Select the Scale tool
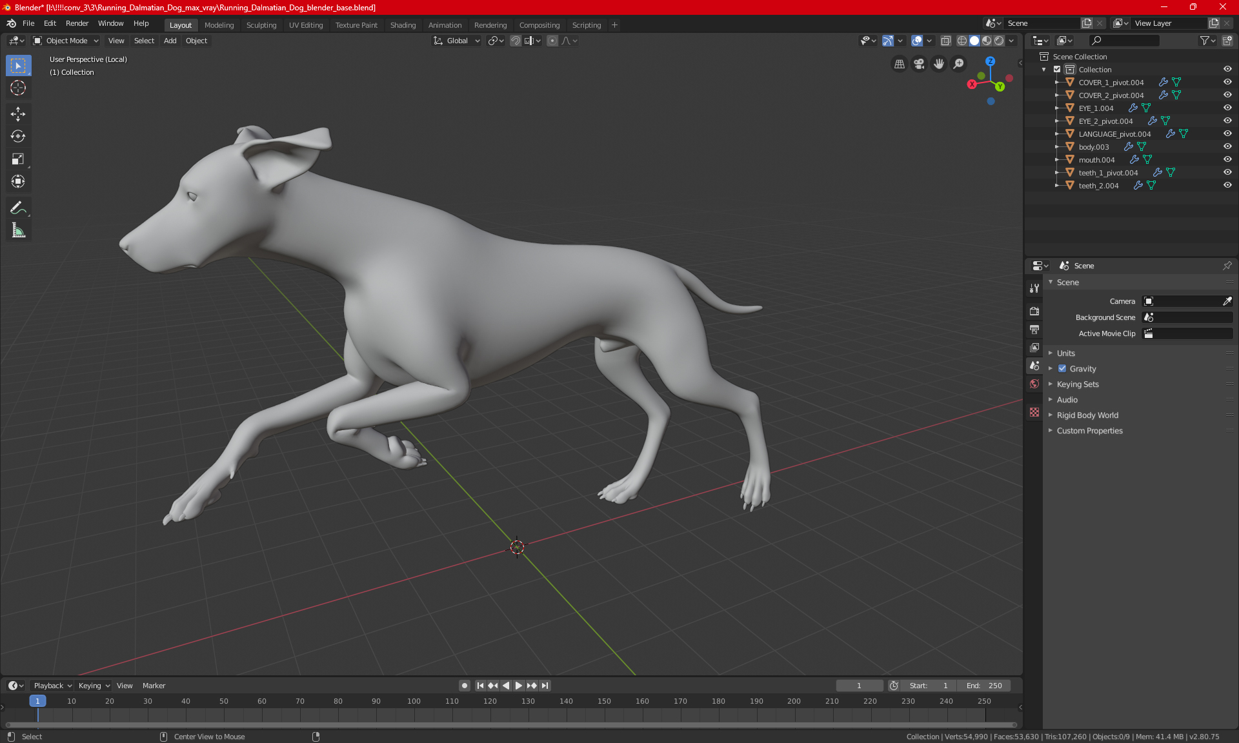The width and height of the screenshot is (1239, 743). [x=18, y=159]
